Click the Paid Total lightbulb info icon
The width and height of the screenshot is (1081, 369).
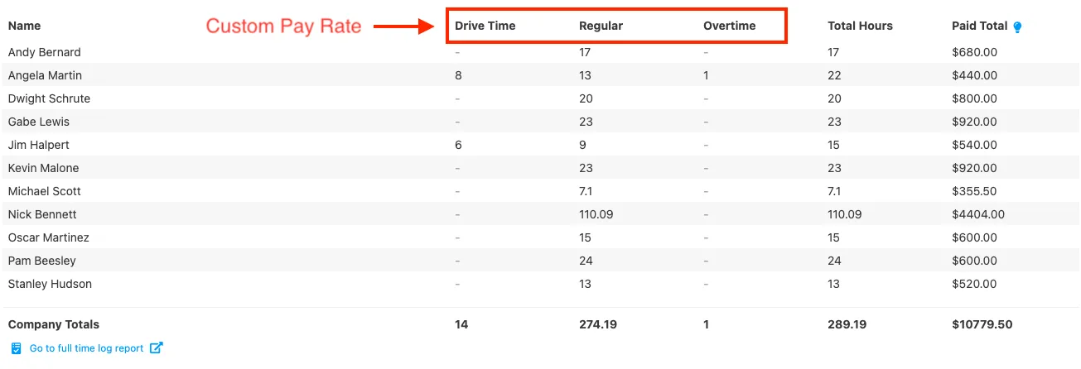point(1018,26)
